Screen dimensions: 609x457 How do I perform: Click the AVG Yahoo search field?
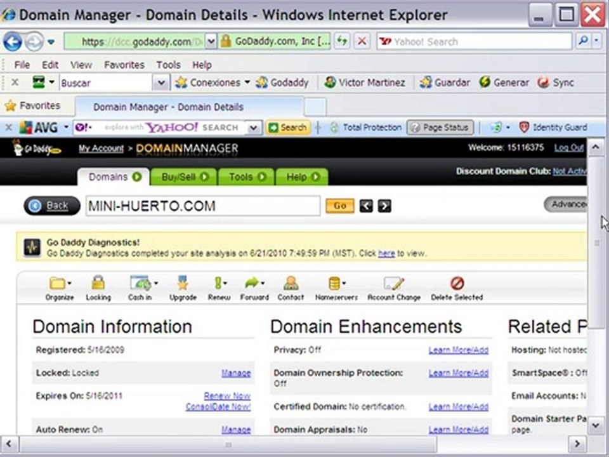click(160, 127)
